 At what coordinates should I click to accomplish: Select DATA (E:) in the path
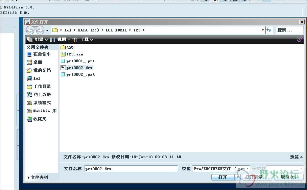(89, 30)
